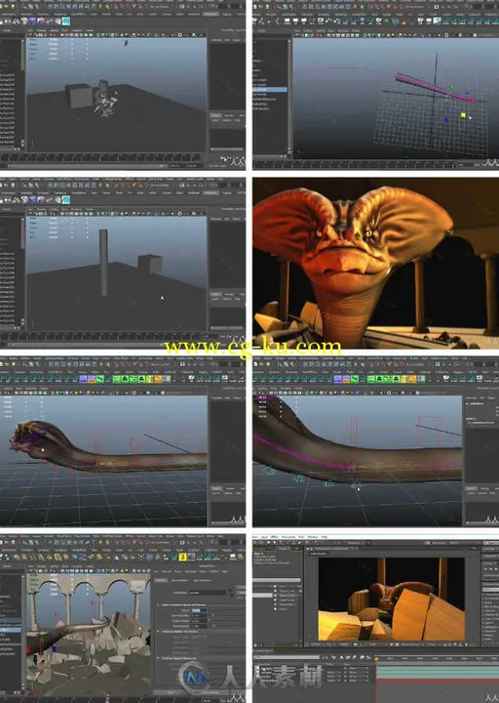Select the red layer bar in After Effects timeline
The height and width of the screenshot is (703, 499).
point(438,681)
